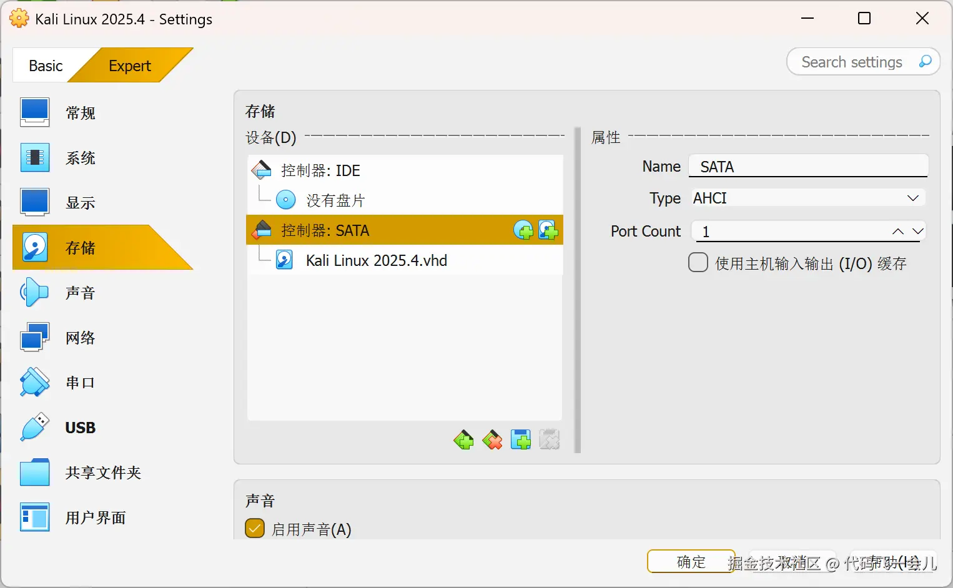This screenshot has width=953, height=588.
Task: Click the 常规 label in sidebar
Action: point(81,113)
